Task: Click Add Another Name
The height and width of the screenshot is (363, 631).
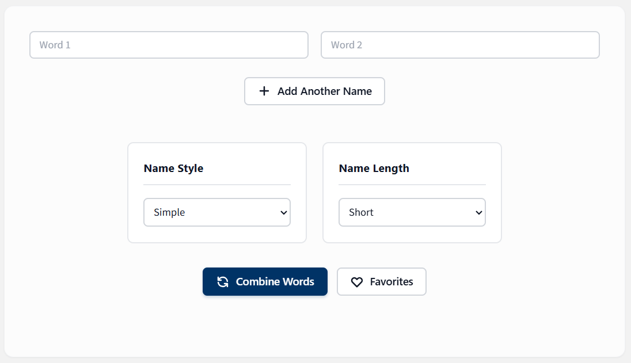Action: [x=314, y=91]
